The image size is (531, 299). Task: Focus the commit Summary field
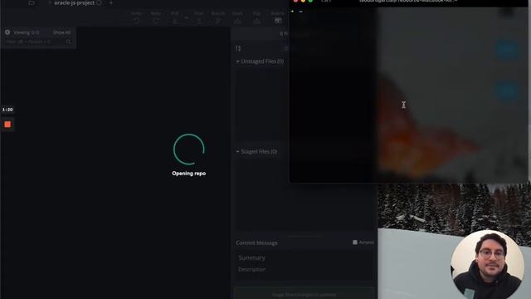click(304, 257)
